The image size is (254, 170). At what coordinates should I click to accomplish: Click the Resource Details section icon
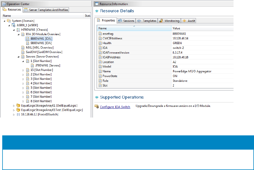pos(97,11)
